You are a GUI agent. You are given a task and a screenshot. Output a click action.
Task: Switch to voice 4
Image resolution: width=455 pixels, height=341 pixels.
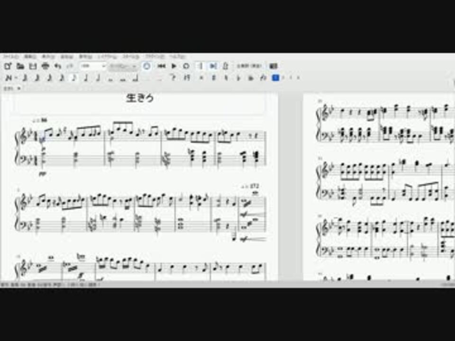point(298,78)
